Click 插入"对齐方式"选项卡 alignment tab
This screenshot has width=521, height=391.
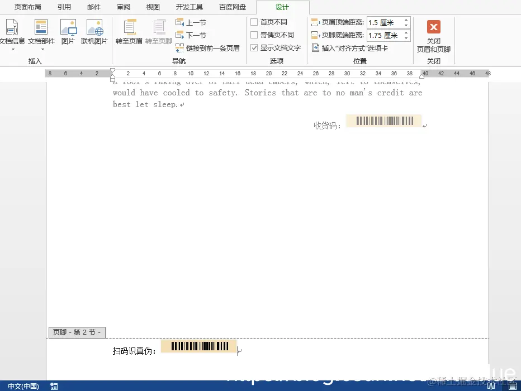tap(350, 49)
